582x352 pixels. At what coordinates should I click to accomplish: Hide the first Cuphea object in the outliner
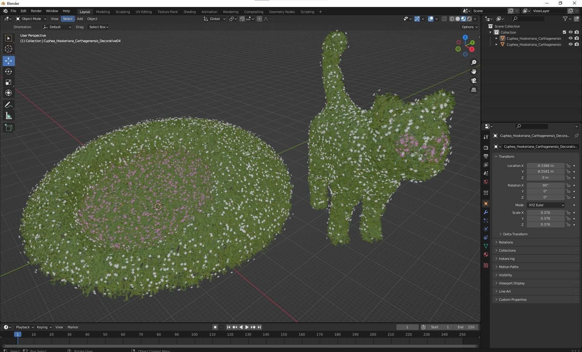point(570,38)
